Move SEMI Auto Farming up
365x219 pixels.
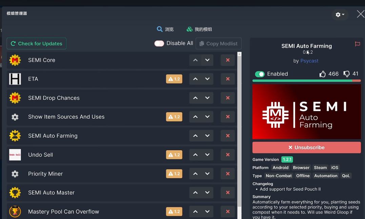pyautogui.click(x=195, y=136)
